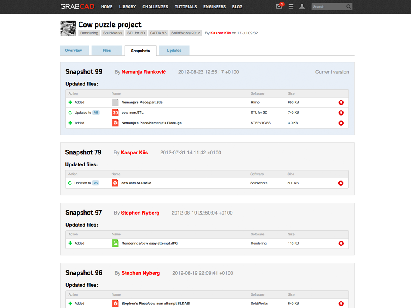The image size is (411, 308).
Task: Open the messages envelope notification icon
Action: coord(279,6)
